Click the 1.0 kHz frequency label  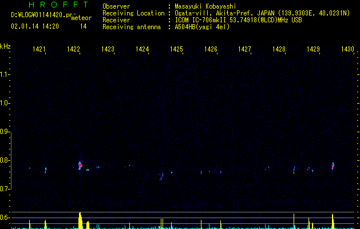click(x=5, y=103)
